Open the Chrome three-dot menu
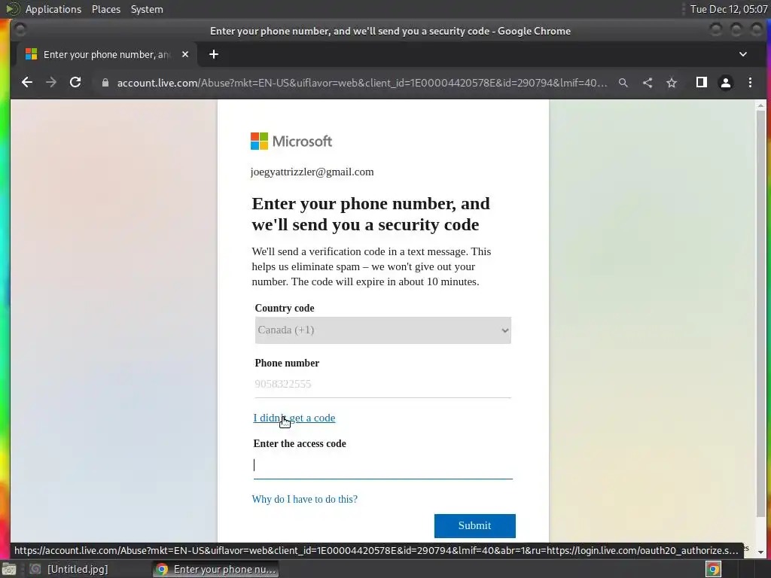771x578 pixels. click(750, 83)
